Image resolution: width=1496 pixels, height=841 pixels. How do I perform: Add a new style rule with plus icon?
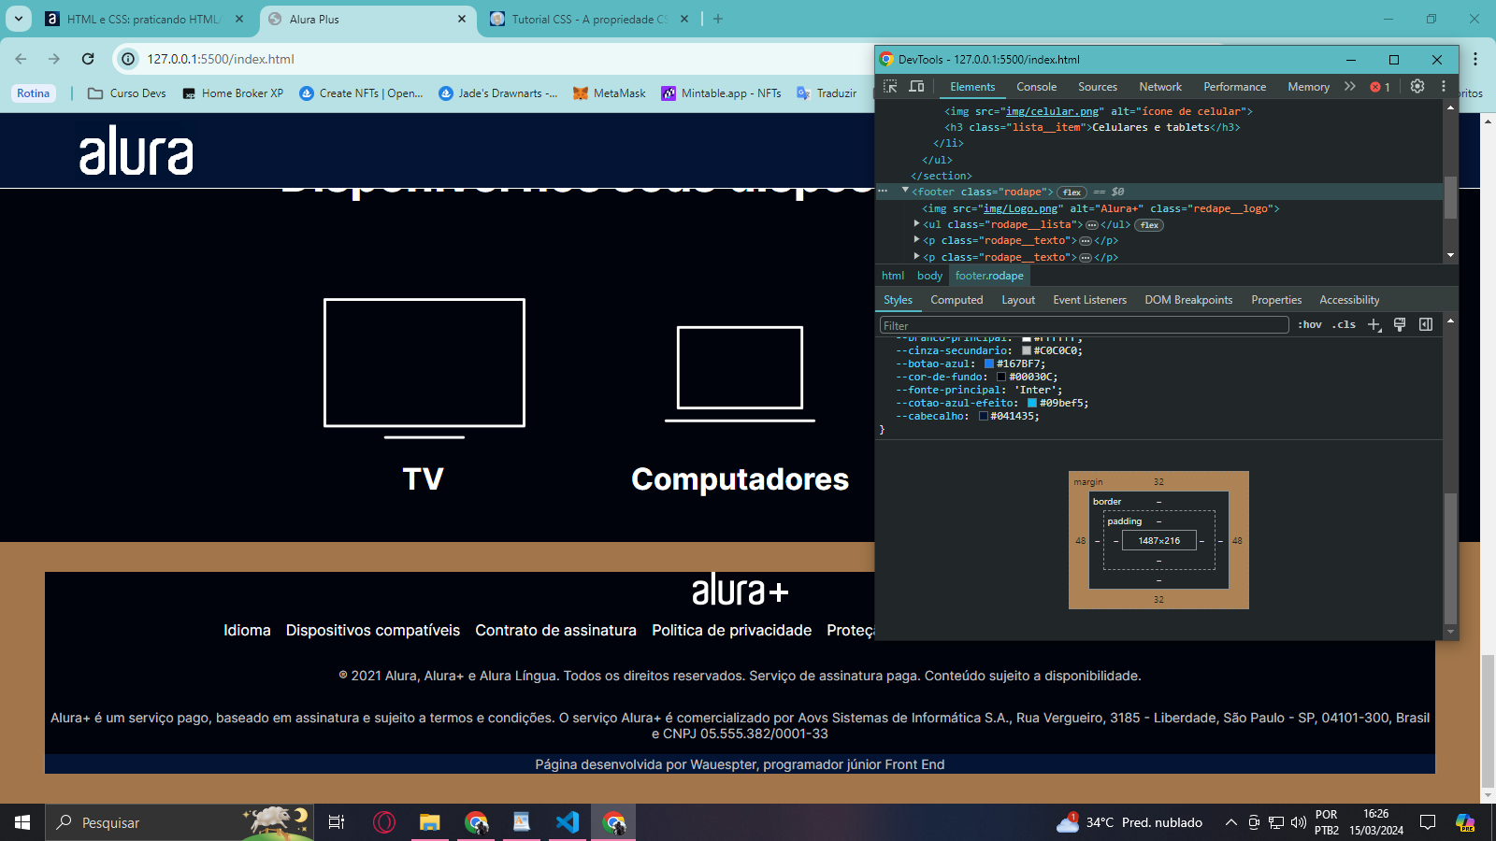pos(1374,324)
